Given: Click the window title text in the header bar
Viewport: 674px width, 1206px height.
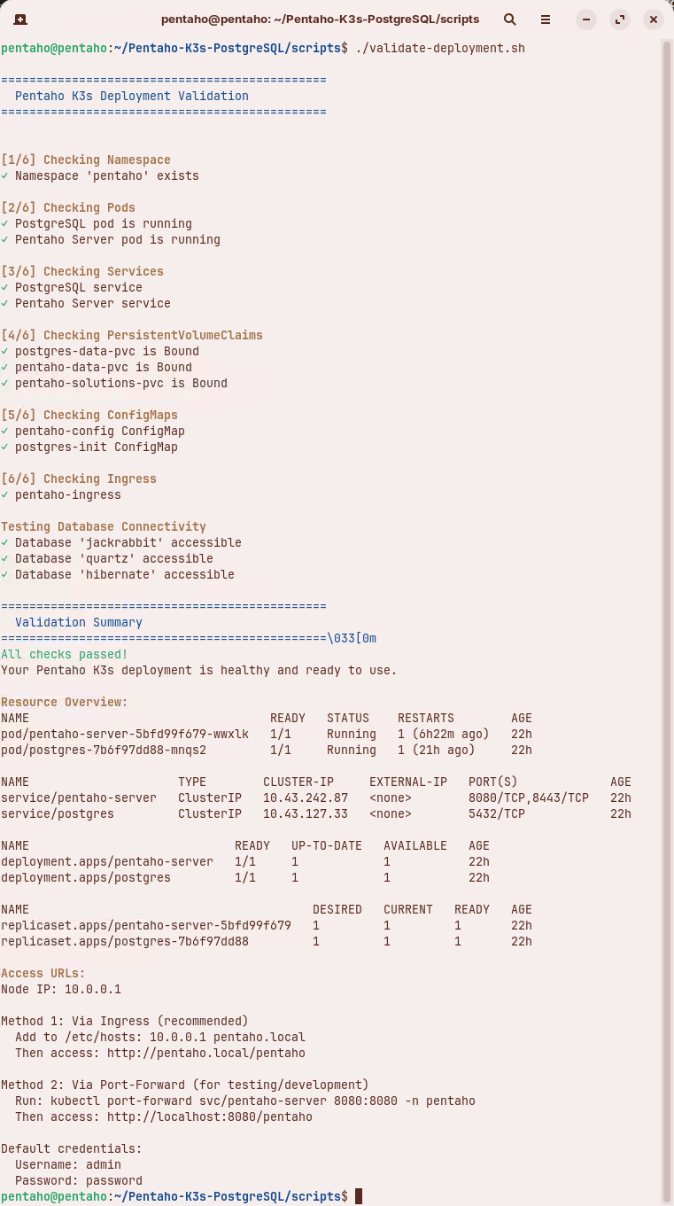Looking at the screenshot, I should click(x=320, y=19).
